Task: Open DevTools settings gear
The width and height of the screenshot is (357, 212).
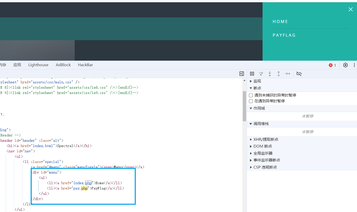Action: click(345, 65)
